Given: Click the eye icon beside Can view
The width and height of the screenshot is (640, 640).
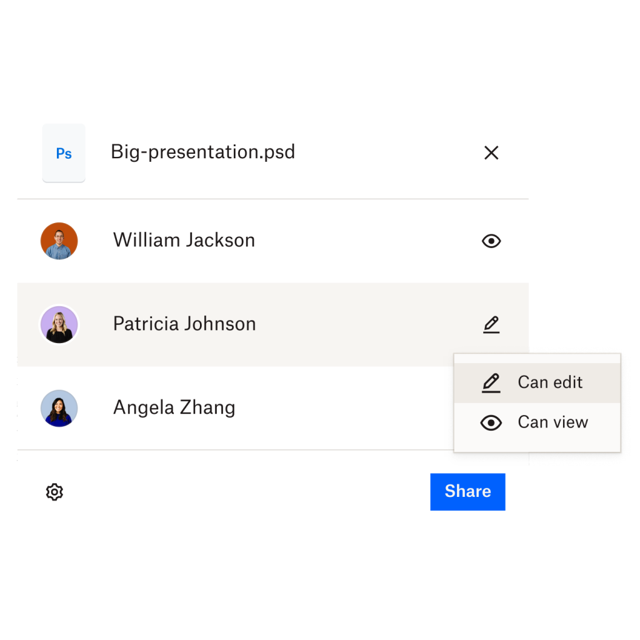Looking at the screenshot, I should click(491, 422).
